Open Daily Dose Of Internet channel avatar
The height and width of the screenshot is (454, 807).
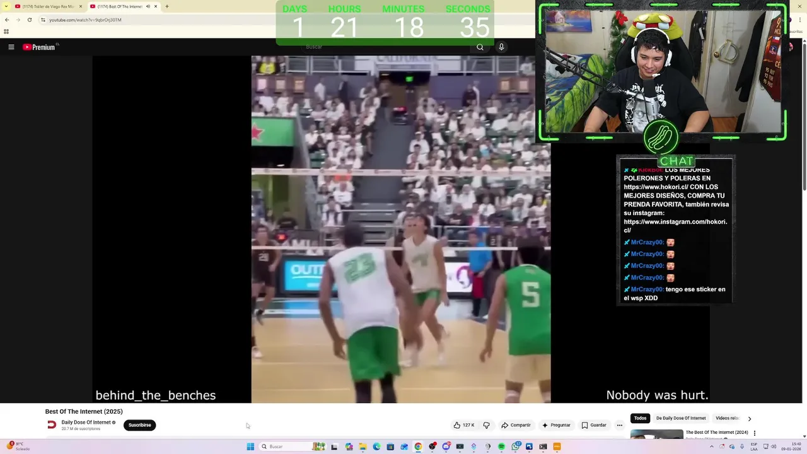coord(52,425)
